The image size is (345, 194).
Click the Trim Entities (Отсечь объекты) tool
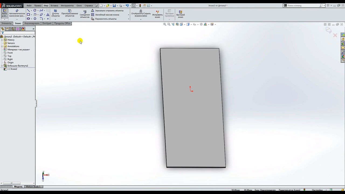tap(56, 13)
